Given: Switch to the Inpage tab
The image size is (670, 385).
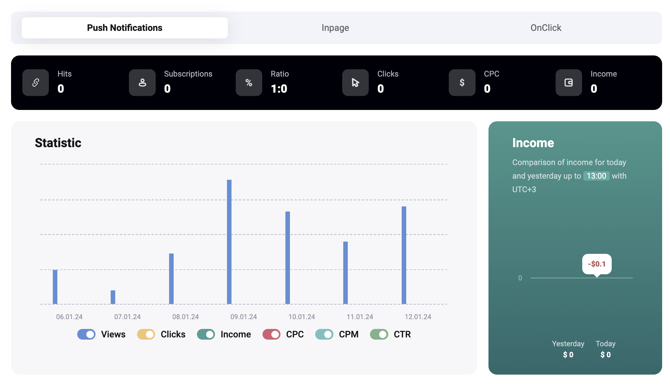Looking at the screenshot, I should tap(335, 28).
